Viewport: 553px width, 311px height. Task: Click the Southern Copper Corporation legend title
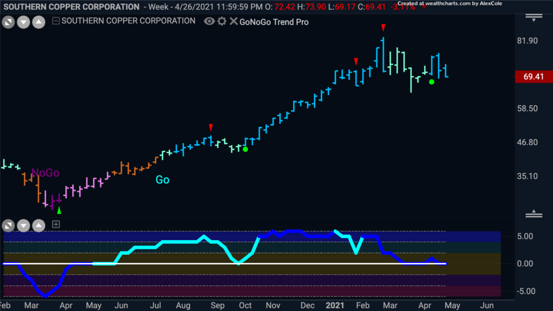click(129, 21)
